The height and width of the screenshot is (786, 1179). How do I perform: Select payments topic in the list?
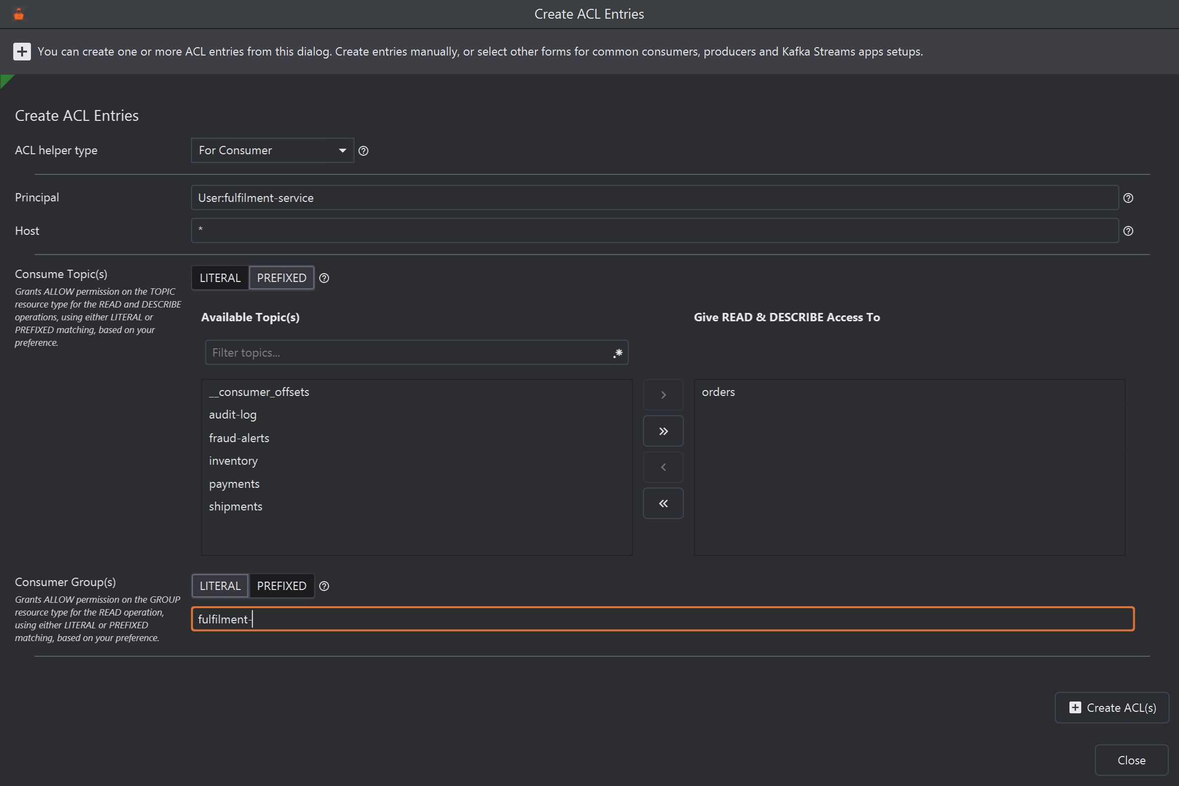(417, 484)
